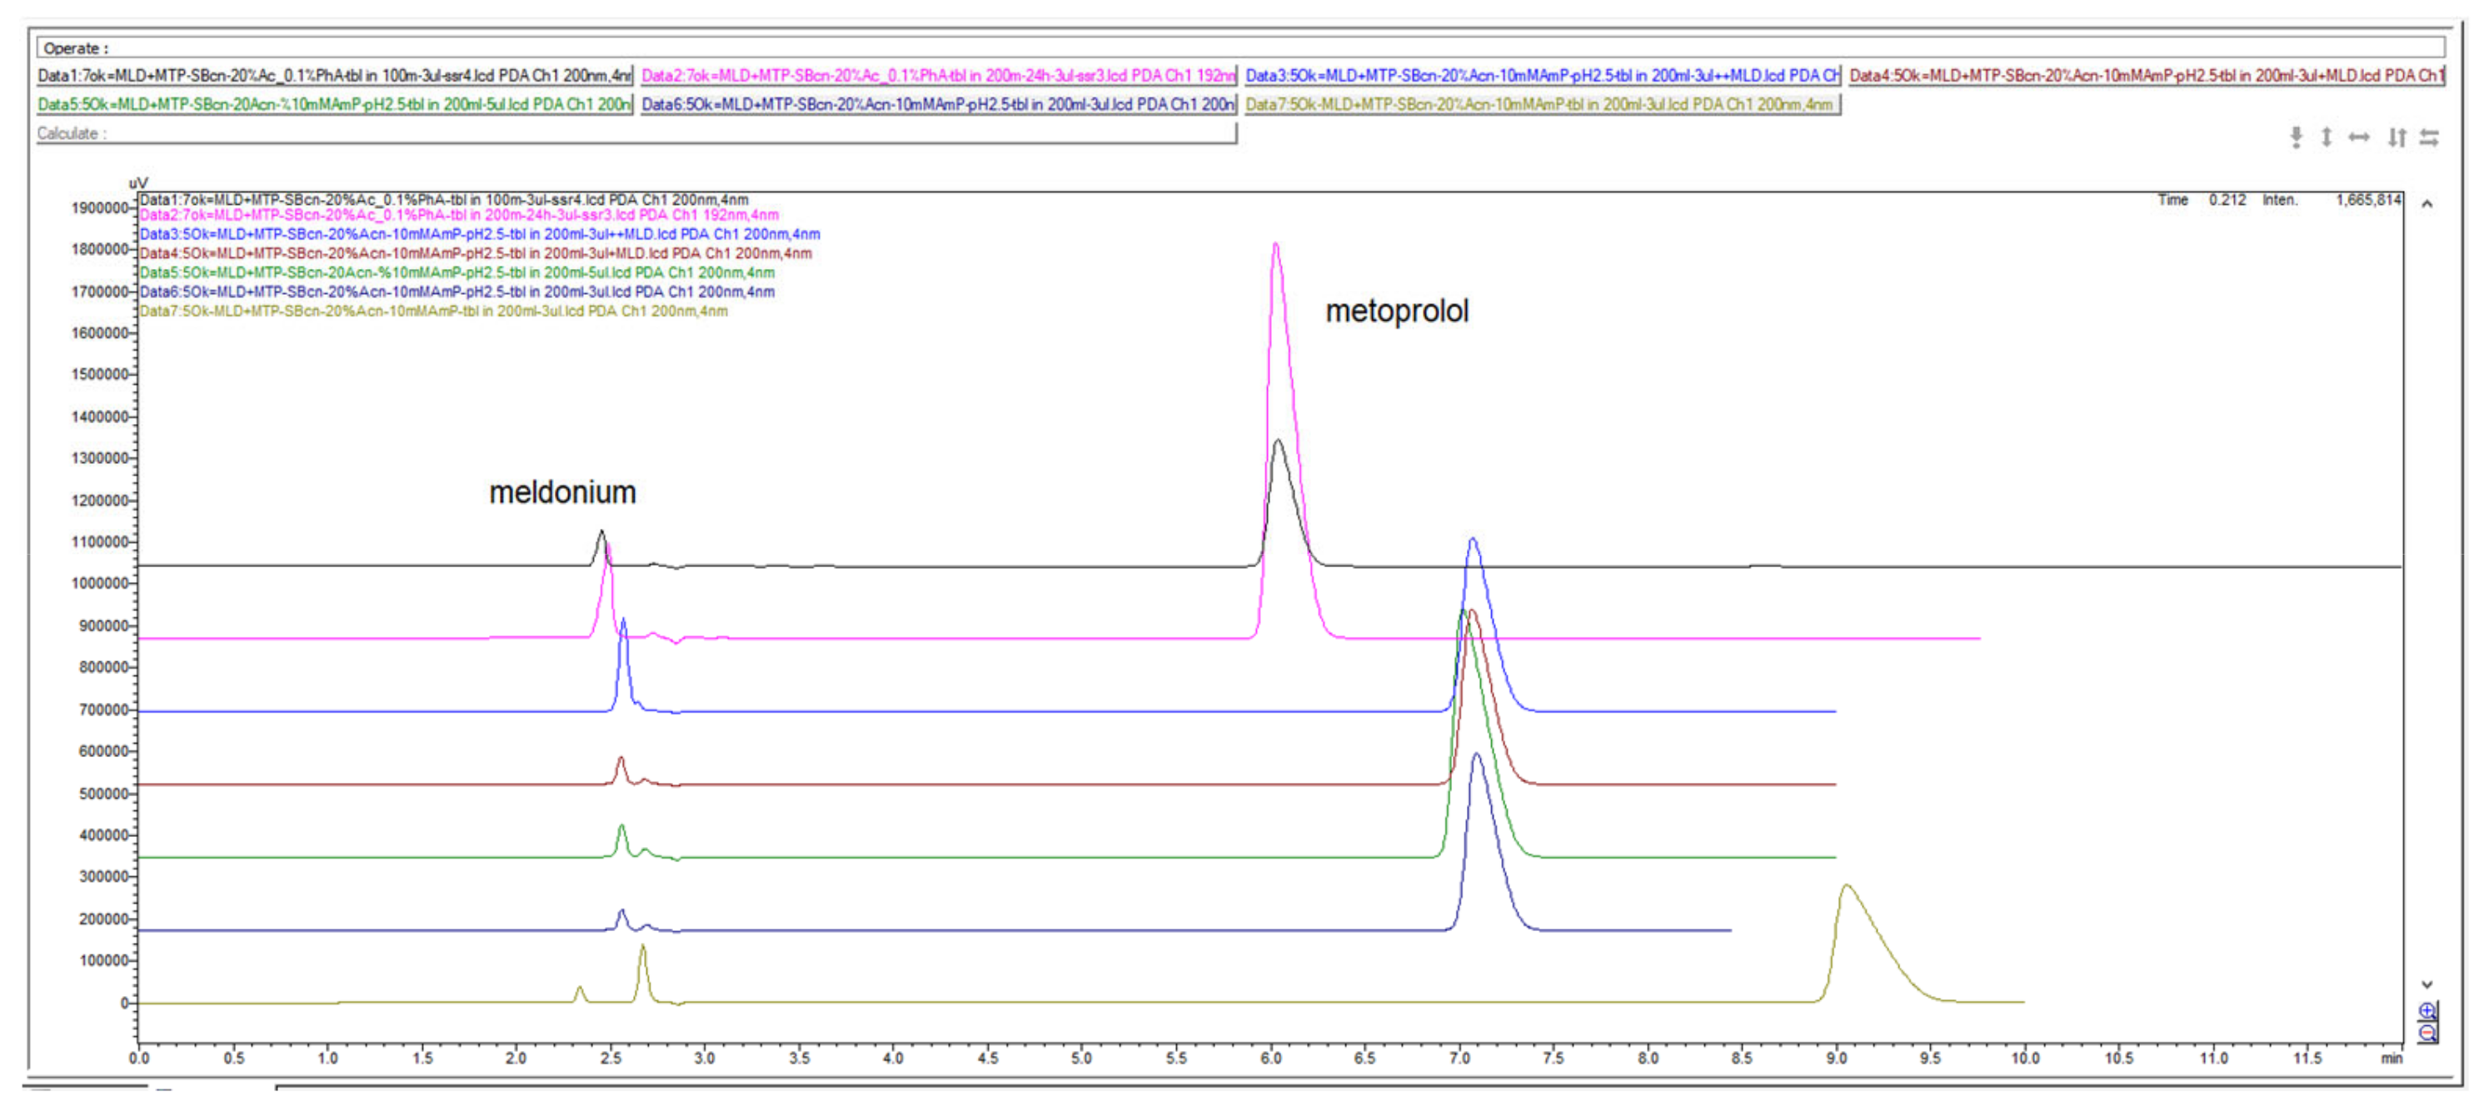Image resolution: width=2489 pixels, height=1116 pixels.
Task: Click the up chevron above the chromatogram scrollbar
Action: [x=2427, y=205]
